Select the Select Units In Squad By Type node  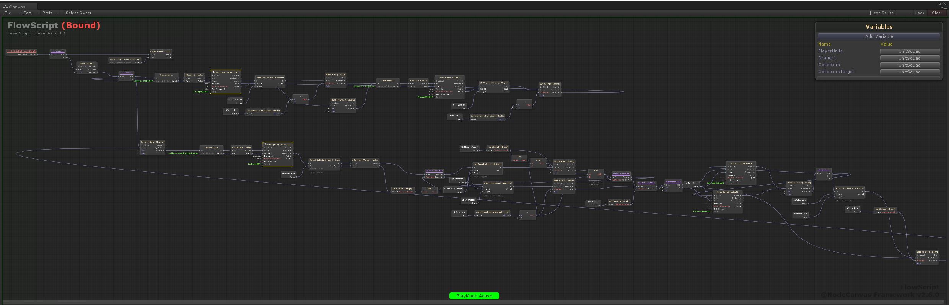click(324, 160)
